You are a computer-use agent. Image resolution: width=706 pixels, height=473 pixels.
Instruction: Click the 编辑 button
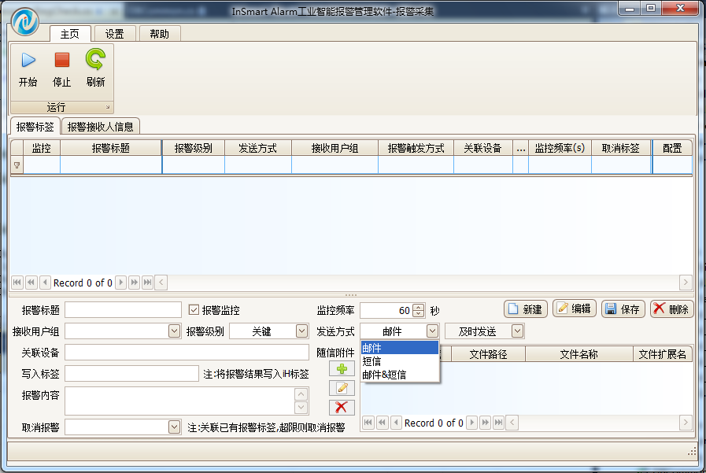(x=575, y=309)
